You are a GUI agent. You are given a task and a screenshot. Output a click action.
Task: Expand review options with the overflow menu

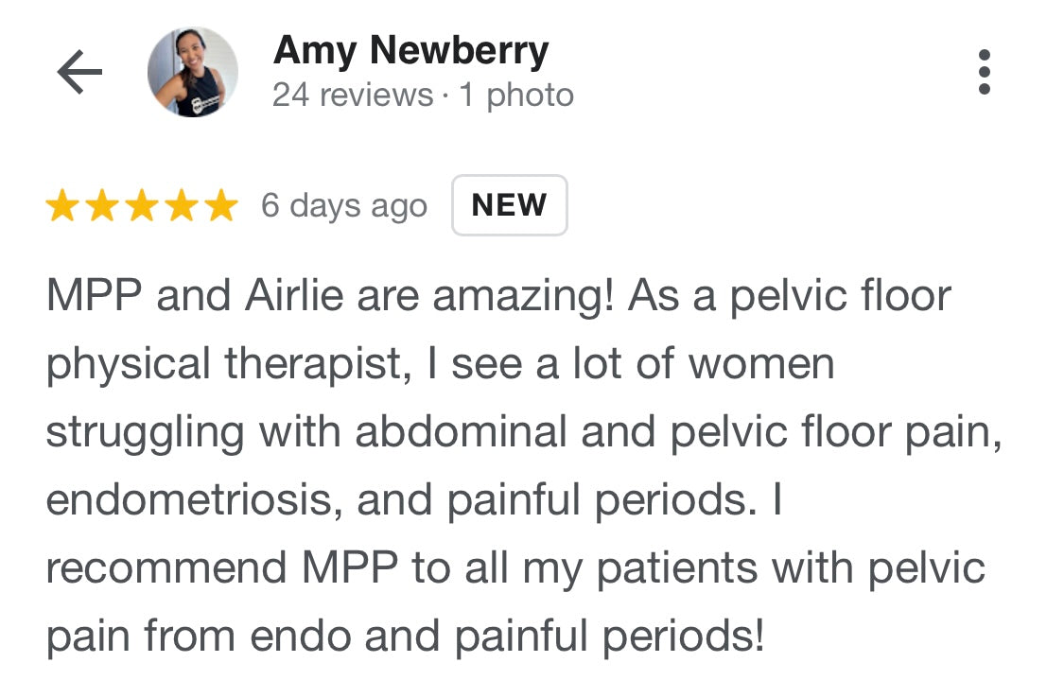986,69
